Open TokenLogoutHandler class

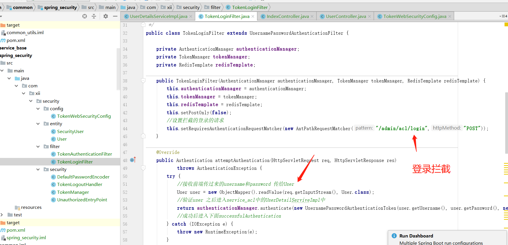coord(79,185)
